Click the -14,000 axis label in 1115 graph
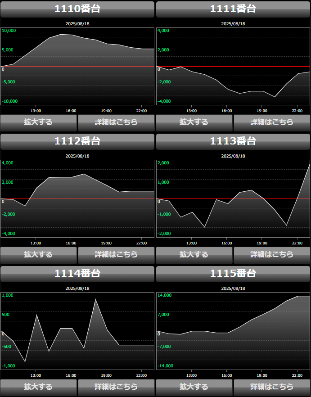The width and height of the screenshot is (311, 397). click(x=165, y=366)
